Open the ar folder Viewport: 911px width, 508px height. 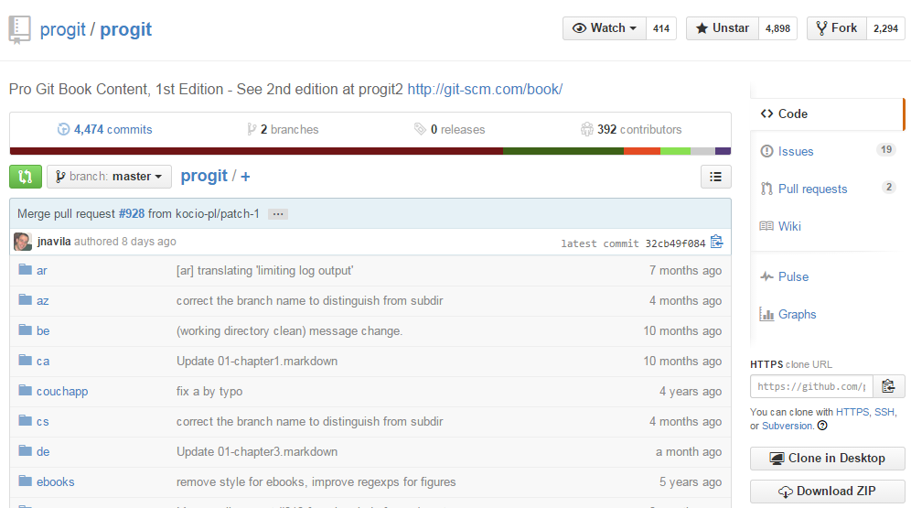[42, 270]
